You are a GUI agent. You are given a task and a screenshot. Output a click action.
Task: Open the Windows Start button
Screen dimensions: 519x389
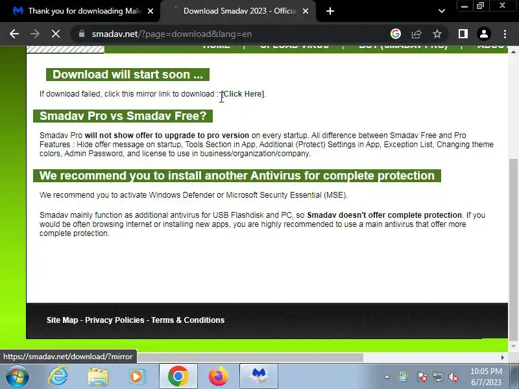[17, 376]
